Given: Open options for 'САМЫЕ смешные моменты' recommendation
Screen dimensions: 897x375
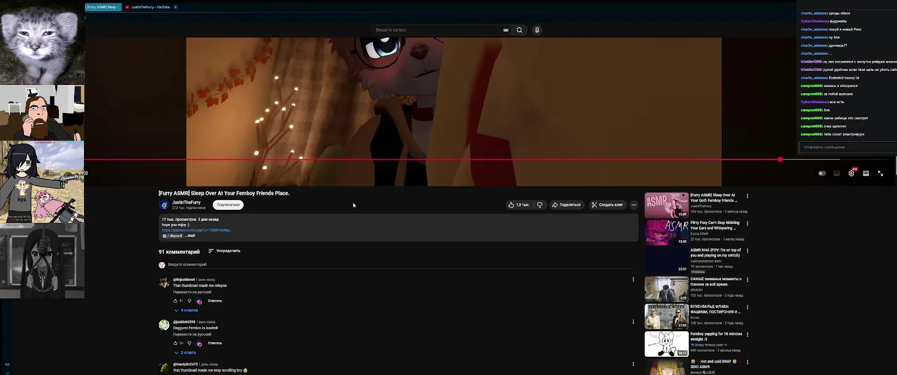Looking at the screenshot, I should 747,280.
